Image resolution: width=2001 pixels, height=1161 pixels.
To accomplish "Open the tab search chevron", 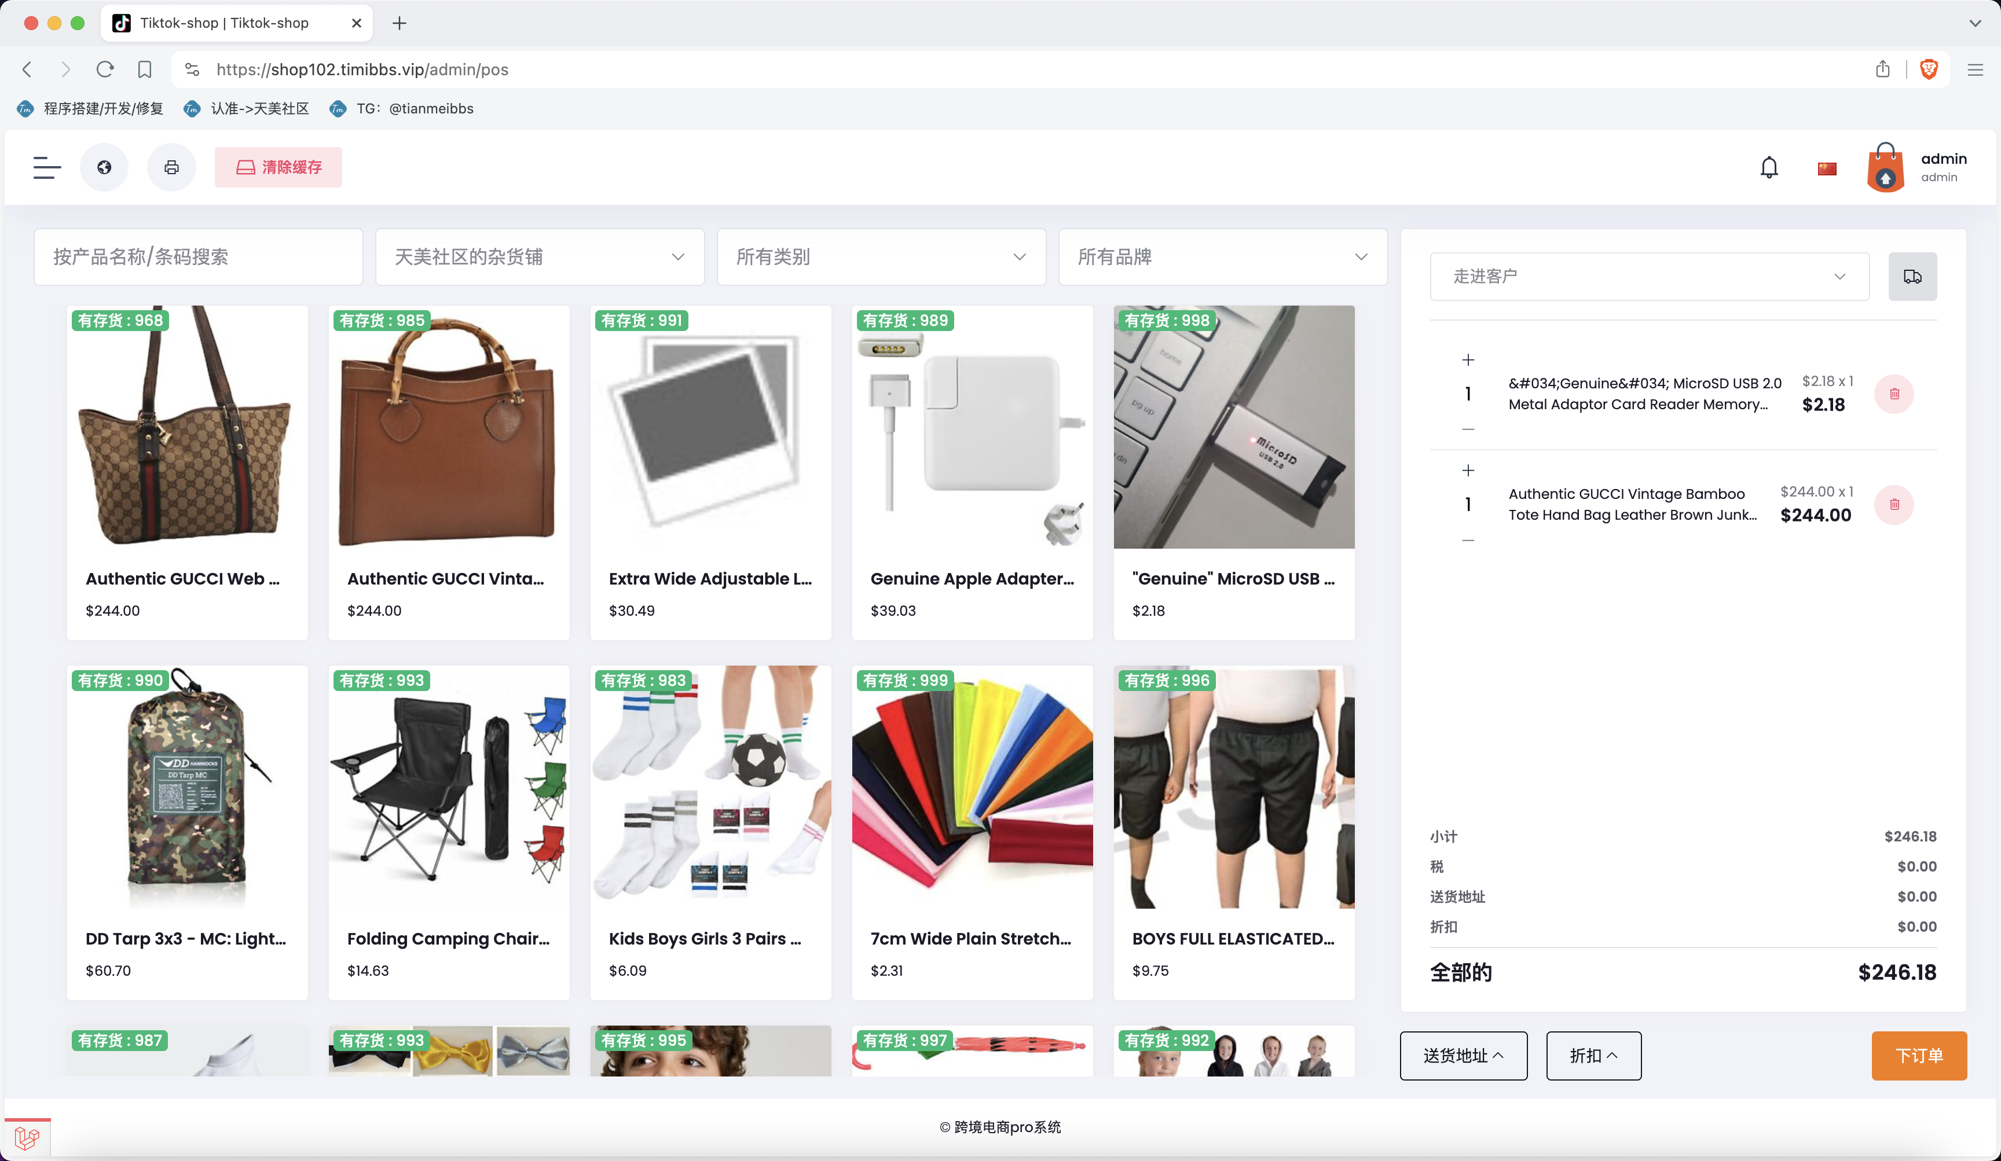I will [x=1975, y=23].
